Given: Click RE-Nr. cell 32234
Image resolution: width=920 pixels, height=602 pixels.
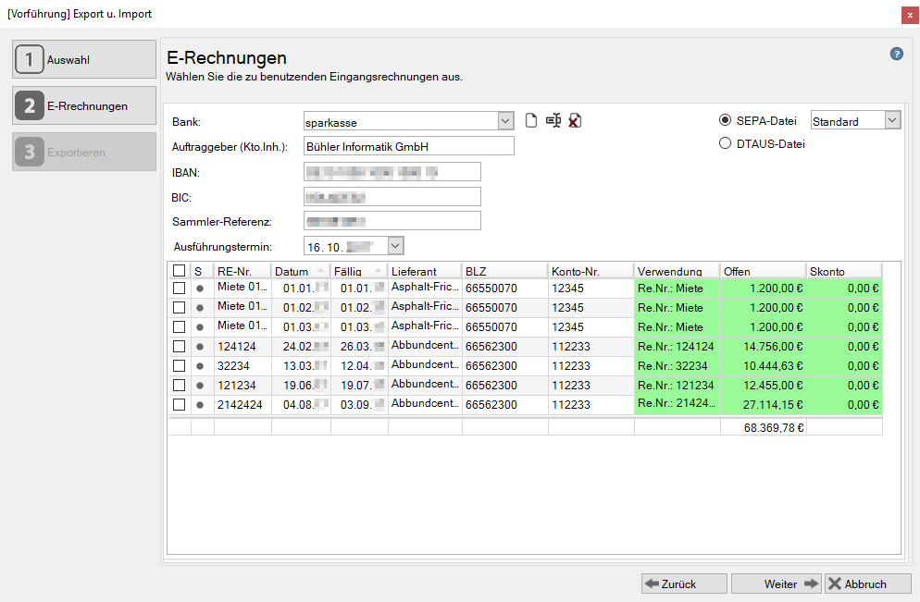Looking at the screenshot, I should coord(242,366).
